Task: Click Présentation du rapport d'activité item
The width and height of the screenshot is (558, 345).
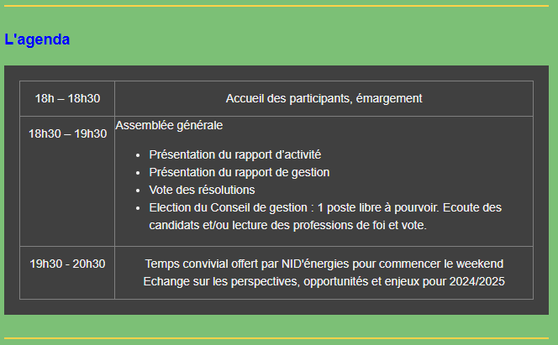Action: point(234,154)
